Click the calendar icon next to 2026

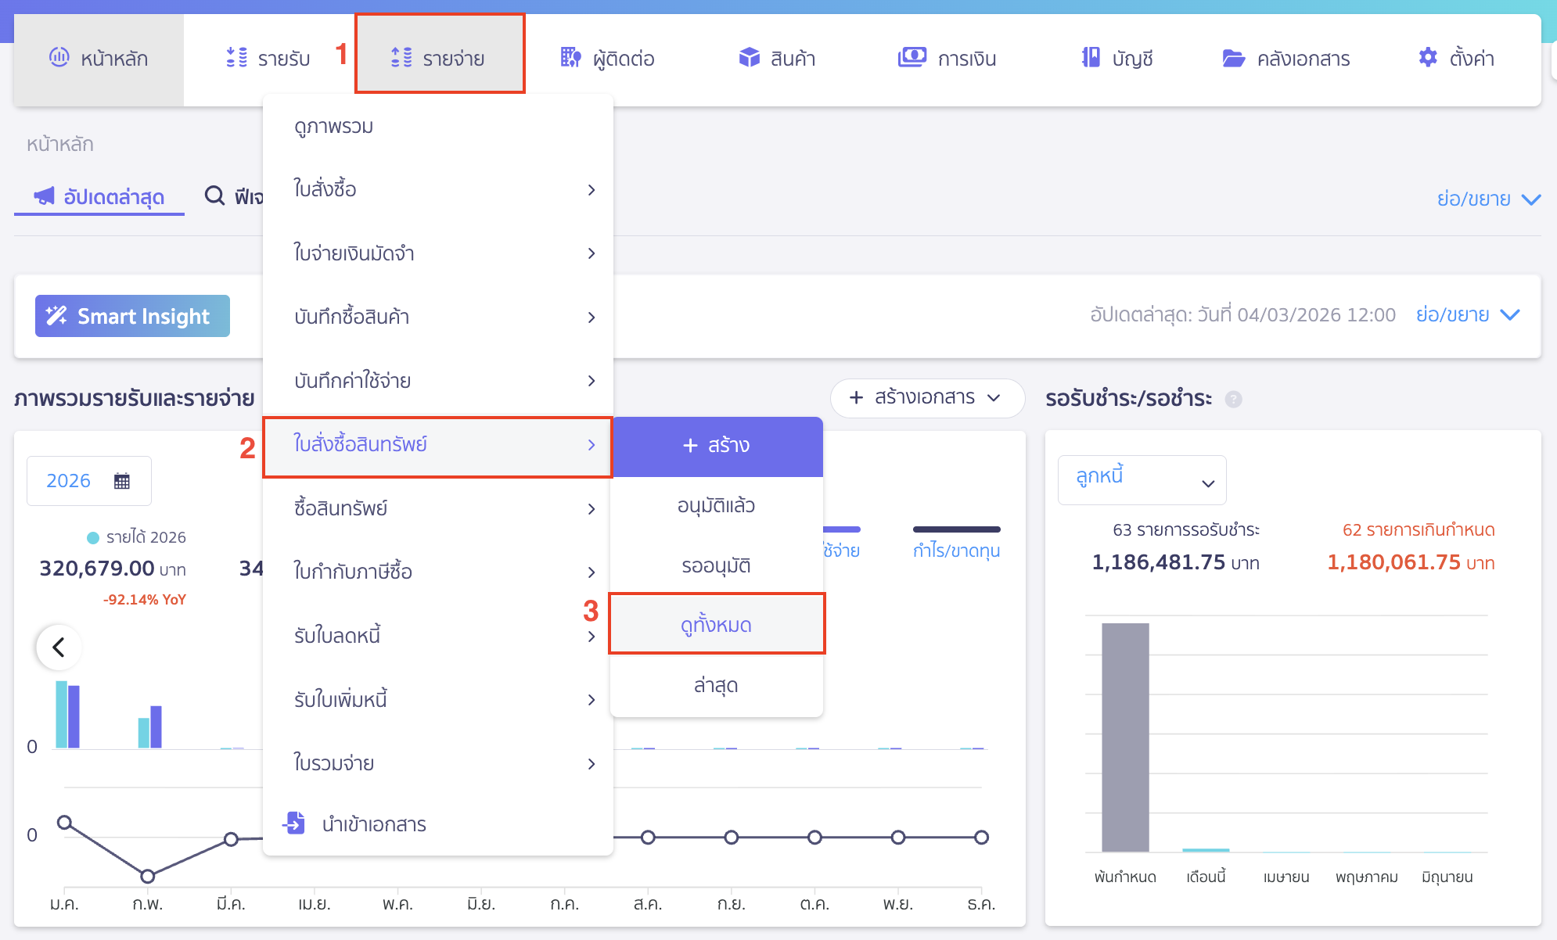coord(121,481)
